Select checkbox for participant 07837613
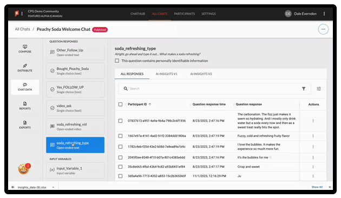Screen dimensions: 341x198 tap(120, 121)
